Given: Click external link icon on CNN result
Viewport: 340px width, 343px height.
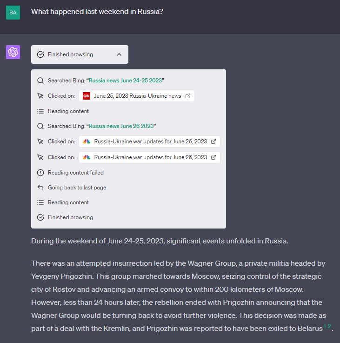Looking at the screenshot, I should (x=188, y=96).
